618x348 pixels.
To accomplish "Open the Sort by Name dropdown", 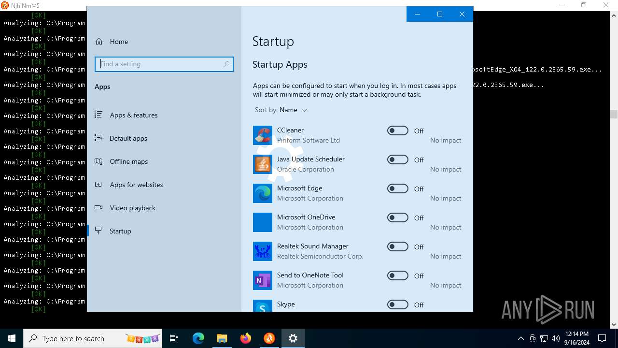I will [281, 110].
